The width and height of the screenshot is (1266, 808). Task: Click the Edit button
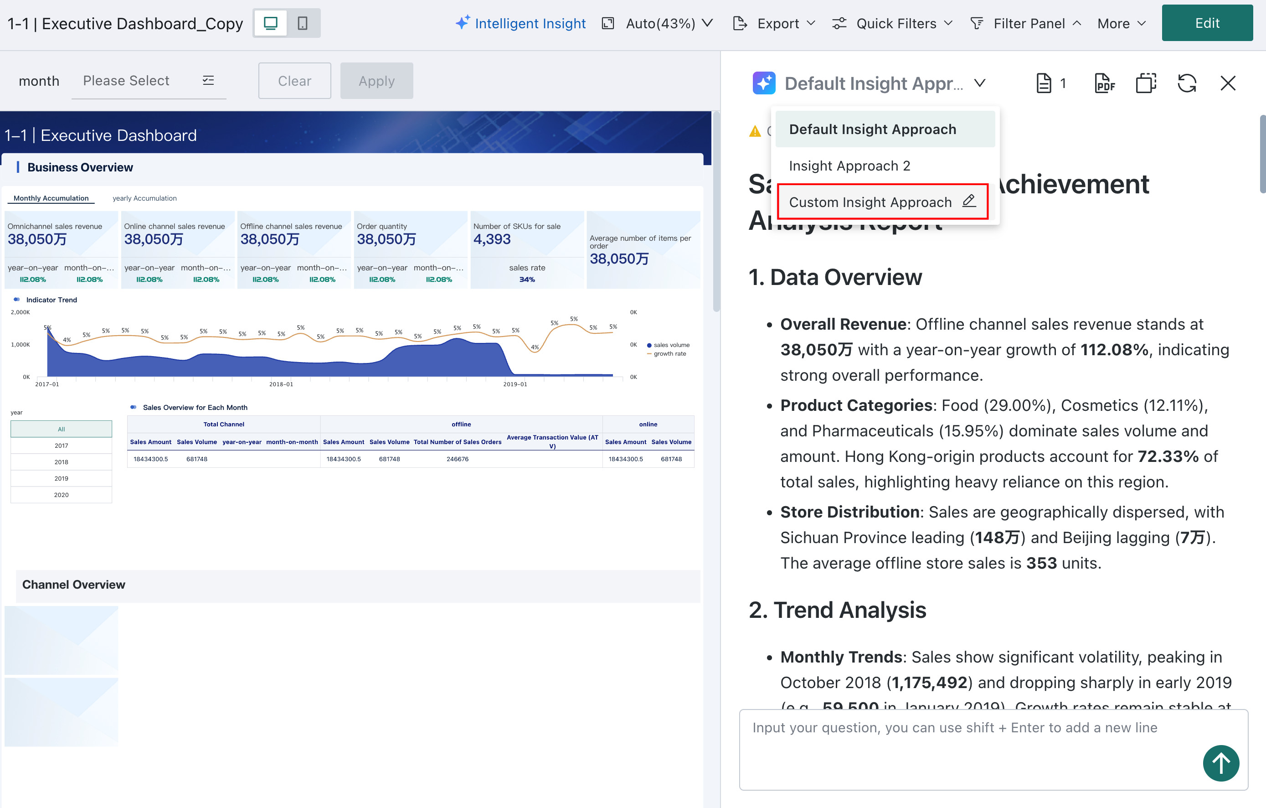[x=1207, y=23]
